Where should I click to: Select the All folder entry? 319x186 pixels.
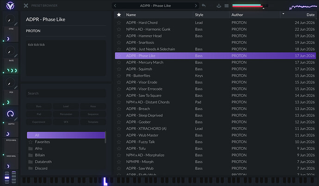(x=66, y=135)
